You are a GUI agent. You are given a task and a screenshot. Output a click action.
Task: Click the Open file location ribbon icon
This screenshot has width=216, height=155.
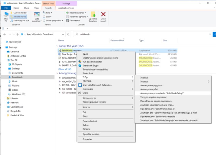[93, 15]
